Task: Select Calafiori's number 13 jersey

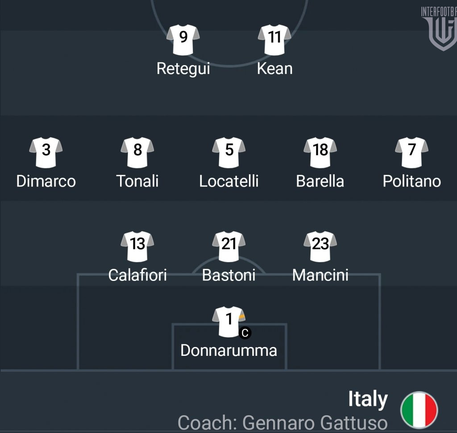Action: tap(137, 246)
